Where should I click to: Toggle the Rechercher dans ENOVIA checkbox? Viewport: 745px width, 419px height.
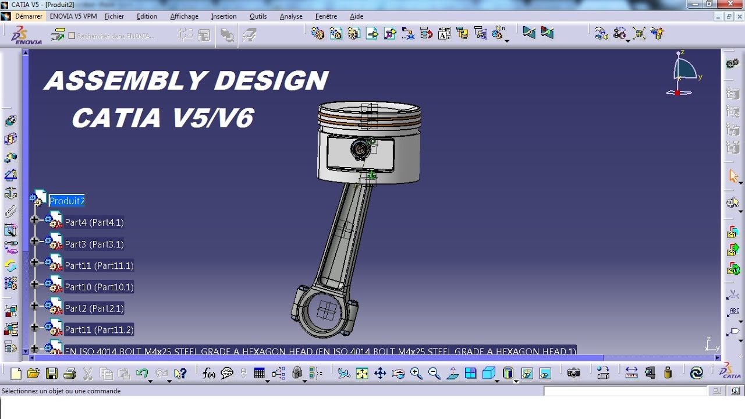tap(72, 35)
